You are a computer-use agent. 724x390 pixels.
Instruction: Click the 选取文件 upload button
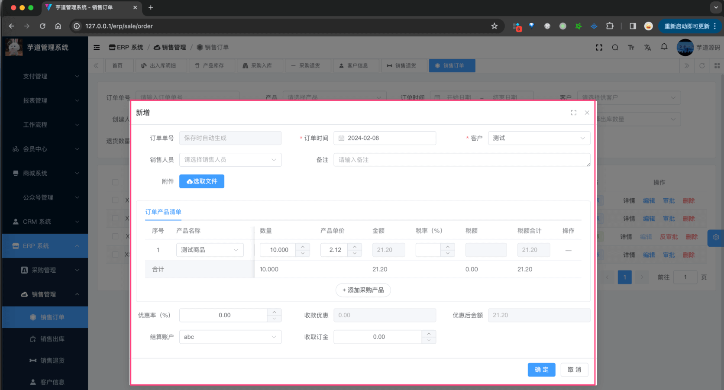tap(202, 181)
